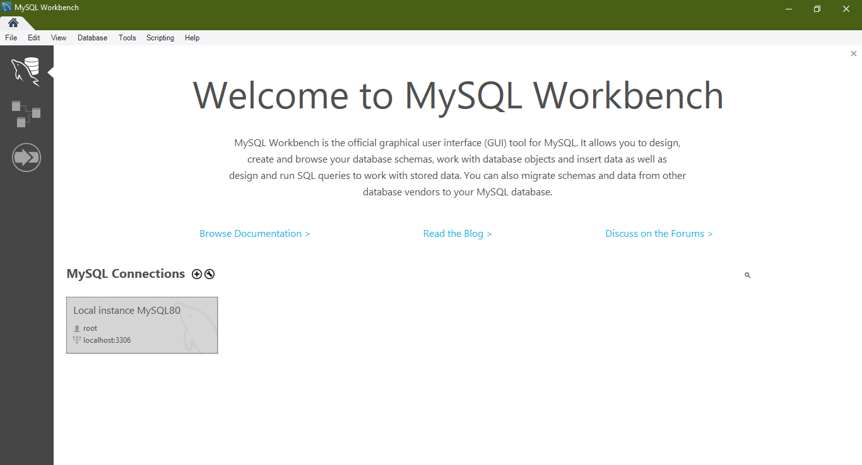
Task: Open the Migration wizard sidebar icon
Action: [27, 157]
